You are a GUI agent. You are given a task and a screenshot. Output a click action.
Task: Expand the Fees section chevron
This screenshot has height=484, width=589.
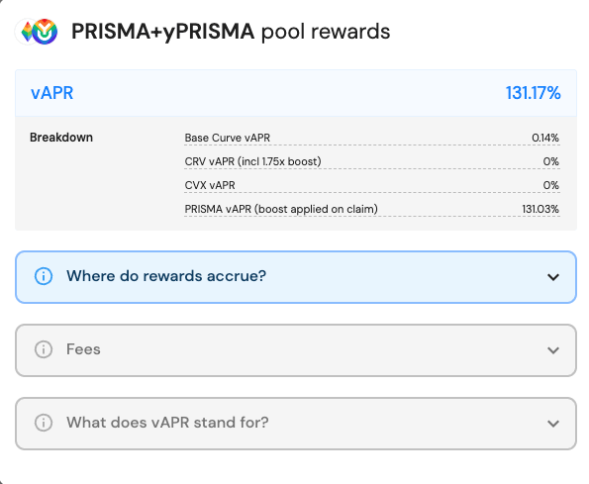point(553,350)
